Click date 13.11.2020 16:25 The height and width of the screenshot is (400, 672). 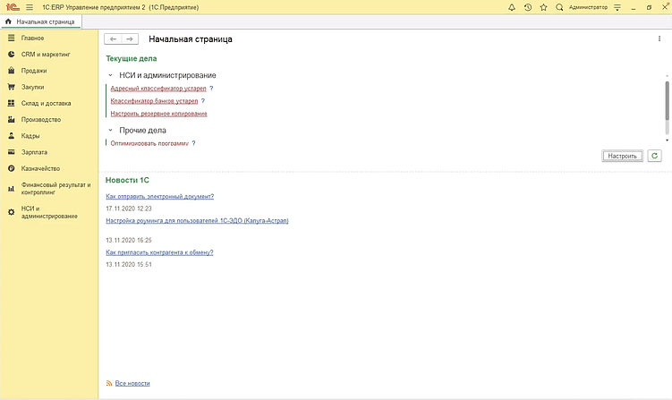tap(129, 241)
